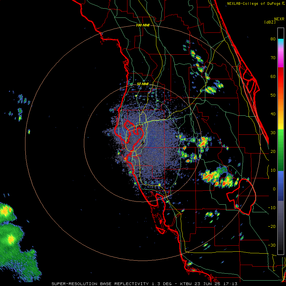Click the Super-Resolution Base Reflectivity caption
Viewport: 286px width, 286px height.
[144, 284]
